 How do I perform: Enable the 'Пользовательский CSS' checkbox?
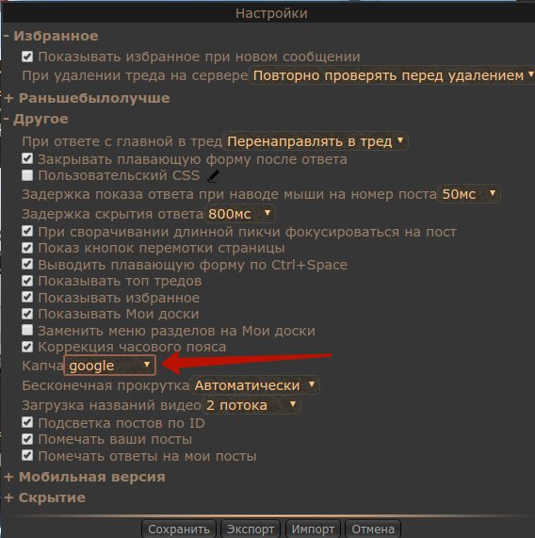[27, 175]
